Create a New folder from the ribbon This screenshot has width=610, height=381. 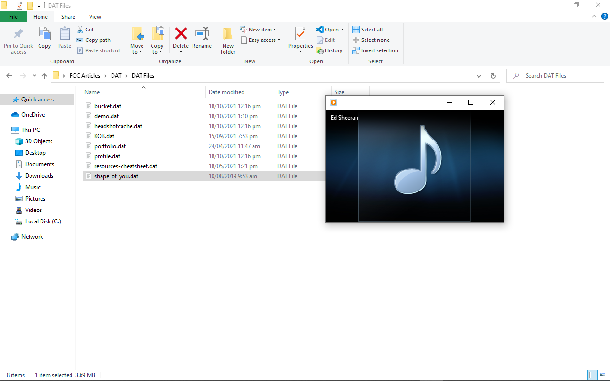[228, 35]
